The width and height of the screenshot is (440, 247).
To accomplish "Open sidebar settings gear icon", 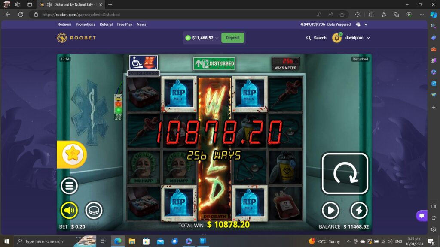I will pyautogui.click(x=434, y=229).
